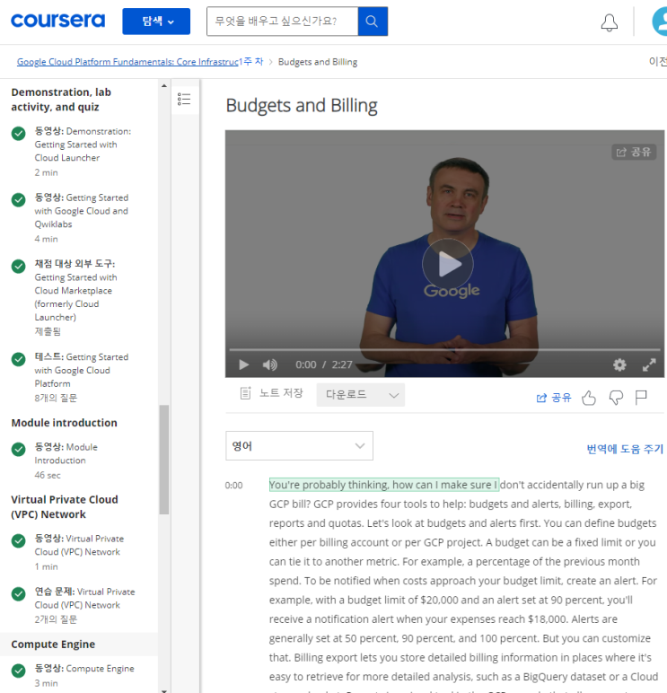667x693 pixels.
Task: Click the 1주 차 week breadcrumb
Action: click(x=251, y=61)
